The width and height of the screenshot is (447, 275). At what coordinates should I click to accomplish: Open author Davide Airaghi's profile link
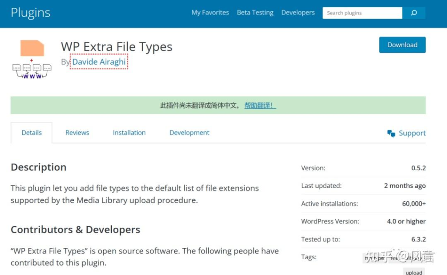(99, 62)
